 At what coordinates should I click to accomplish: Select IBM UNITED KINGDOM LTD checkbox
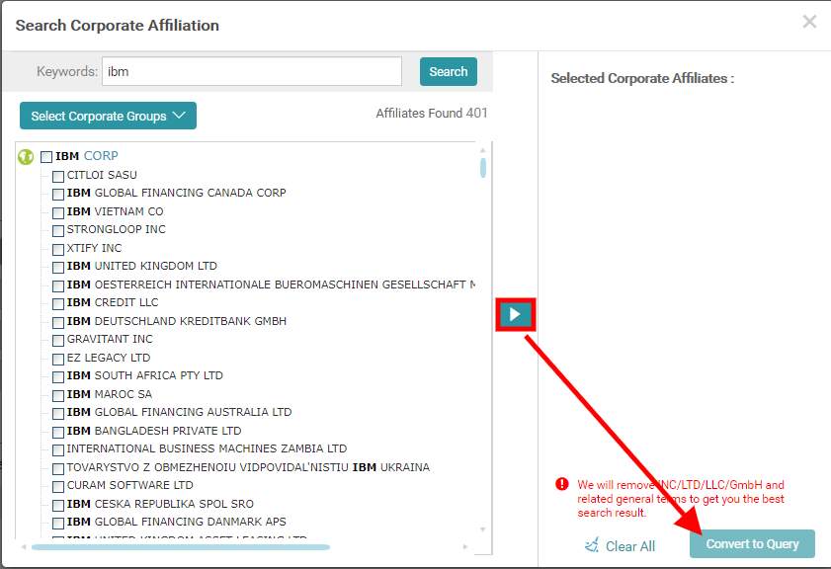click(58, 268)
